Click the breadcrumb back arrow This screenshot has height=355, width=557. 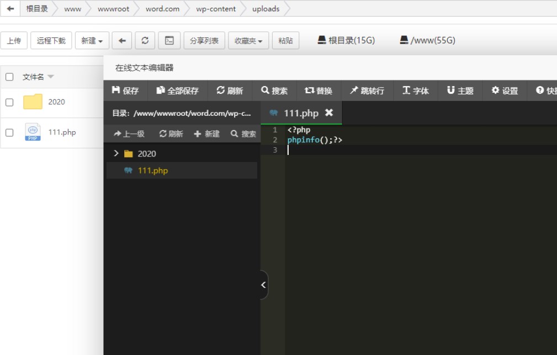point(10,9)
